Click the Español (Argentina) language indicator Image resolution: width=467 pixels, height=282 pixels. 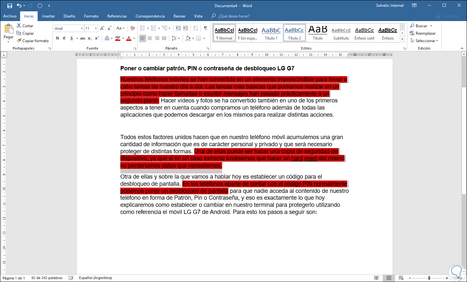(x=95, y=278)
